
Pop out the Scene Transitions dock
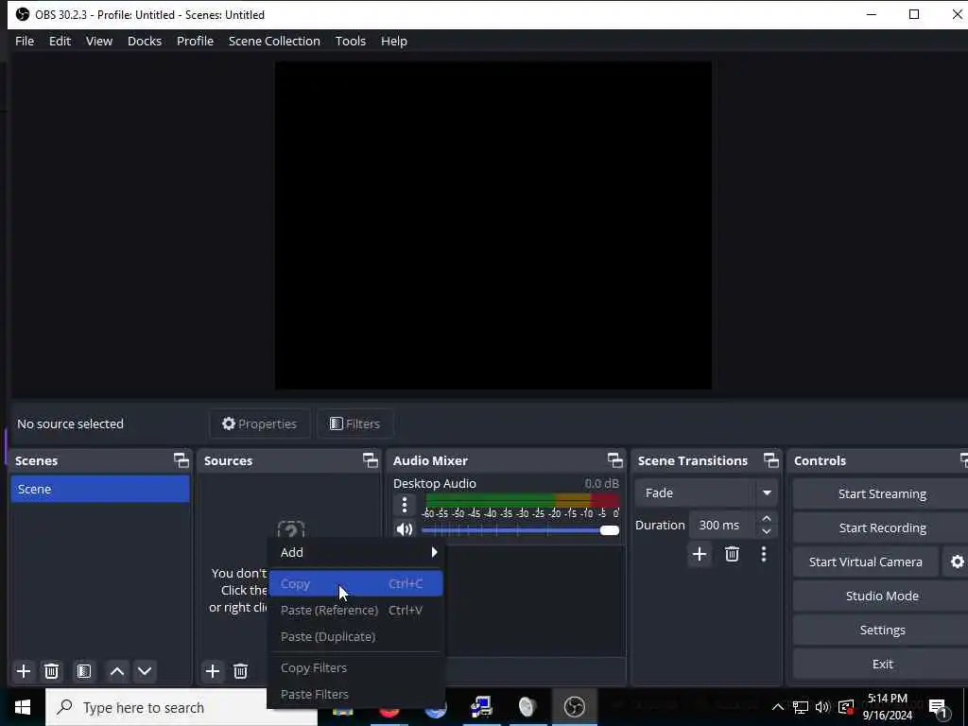point(771,460)
